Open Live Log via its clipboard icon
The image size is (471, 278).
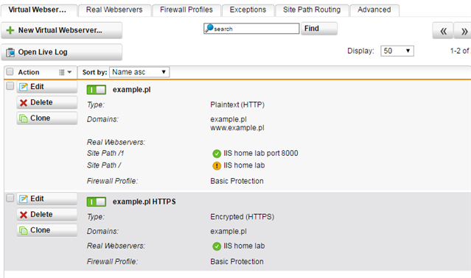pos(10,52)
